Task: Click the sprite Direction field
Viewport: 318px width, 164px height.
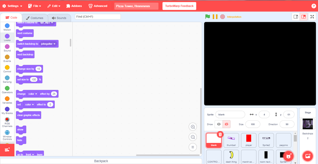Action: (287, 124)
